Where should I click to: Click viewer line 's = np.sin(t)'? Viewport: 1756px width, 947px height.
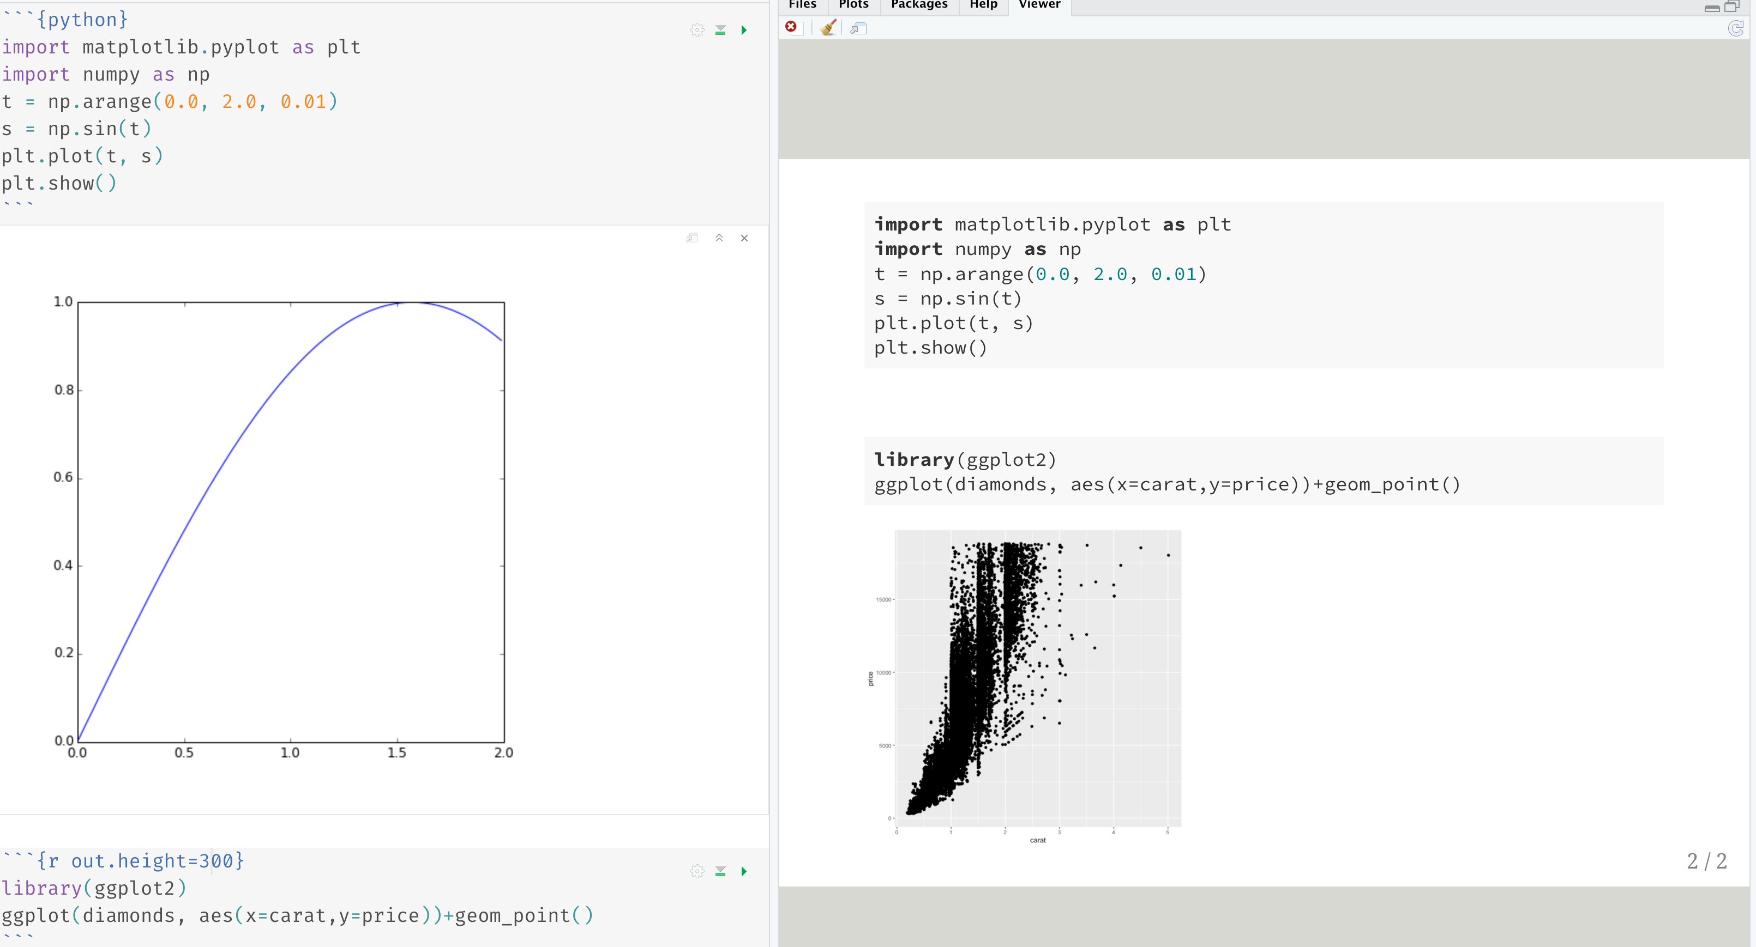(948, 299)
